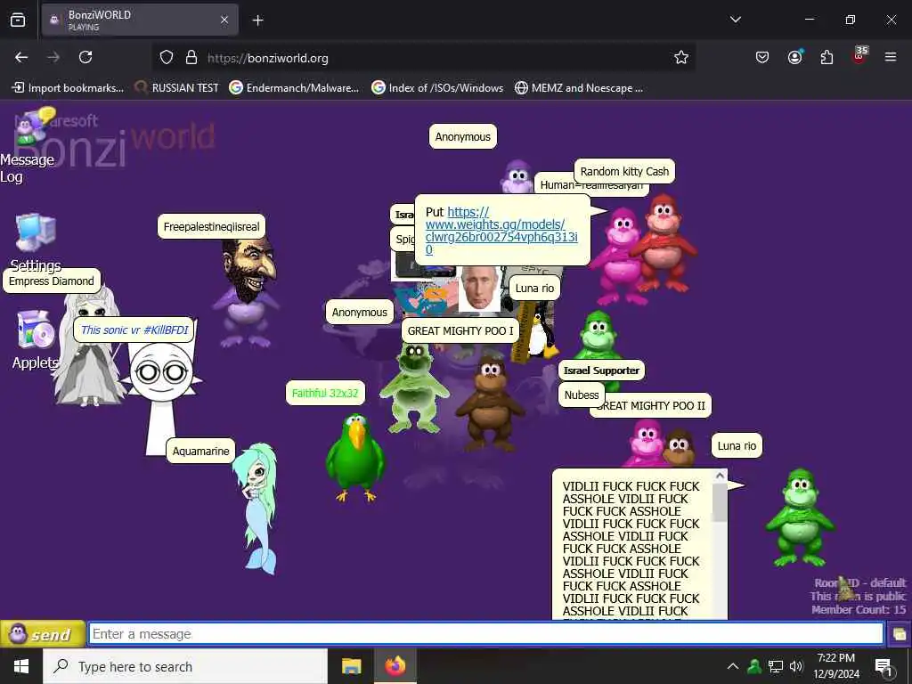Screen dimensions: 912x684
Task: Click the green Bonzi above Israel Supporter
Action: (x=599, y=338)
